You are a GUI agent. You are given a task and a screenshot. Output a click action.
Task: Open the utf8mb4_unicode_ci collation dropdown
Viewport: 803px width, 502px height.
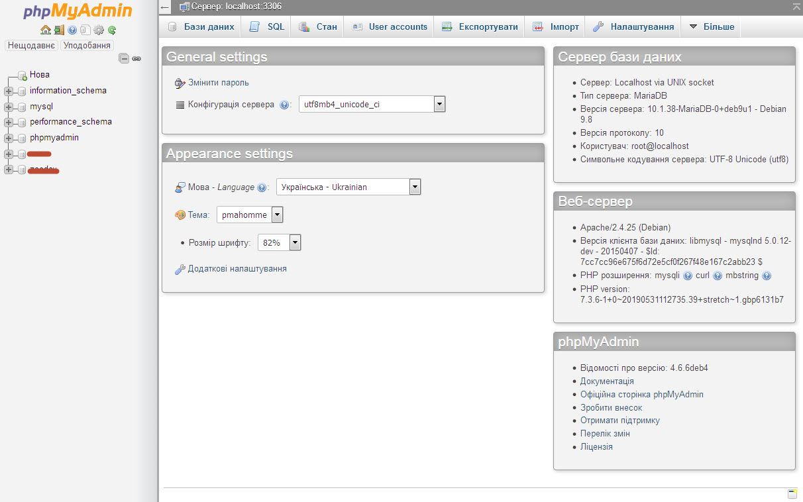[x=372, y=105]
